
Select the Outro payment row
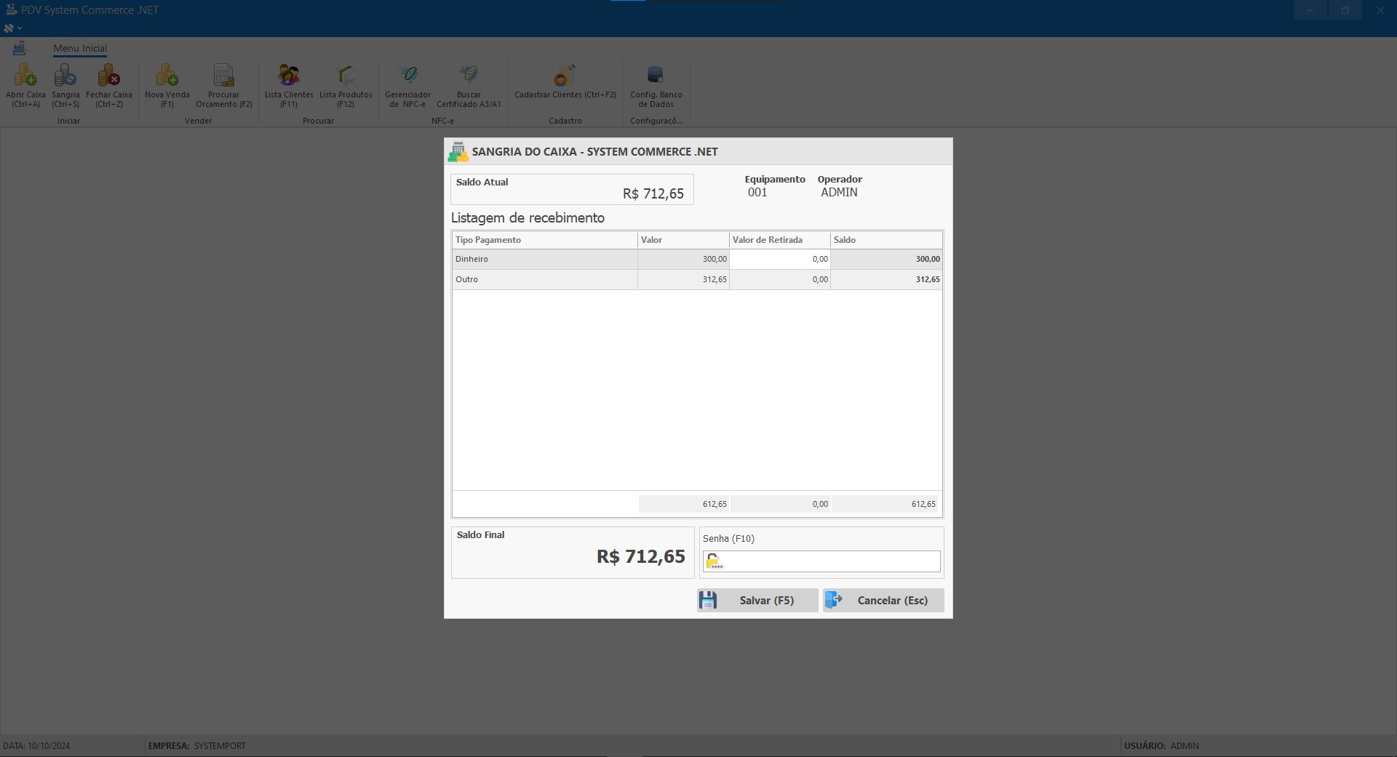pos(544,279)
